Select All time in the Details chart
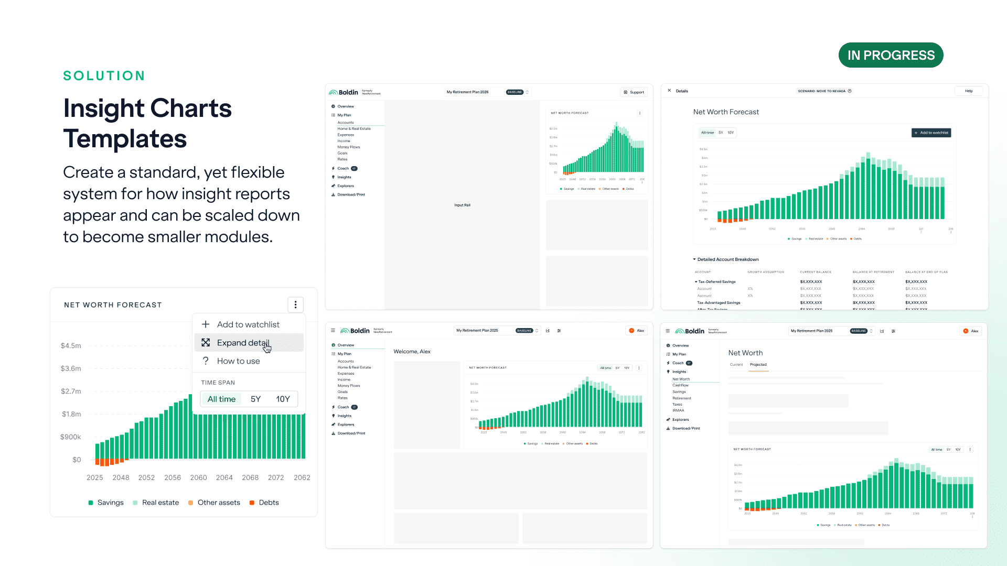This screenshot has width=1007, height=566. click(x=708, y=133)
